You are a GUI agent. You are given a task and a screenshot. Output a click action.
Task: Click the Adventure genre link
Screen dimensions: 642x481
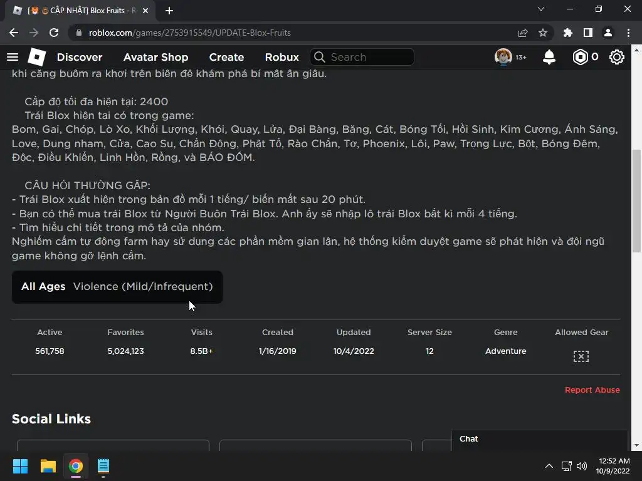506,351
